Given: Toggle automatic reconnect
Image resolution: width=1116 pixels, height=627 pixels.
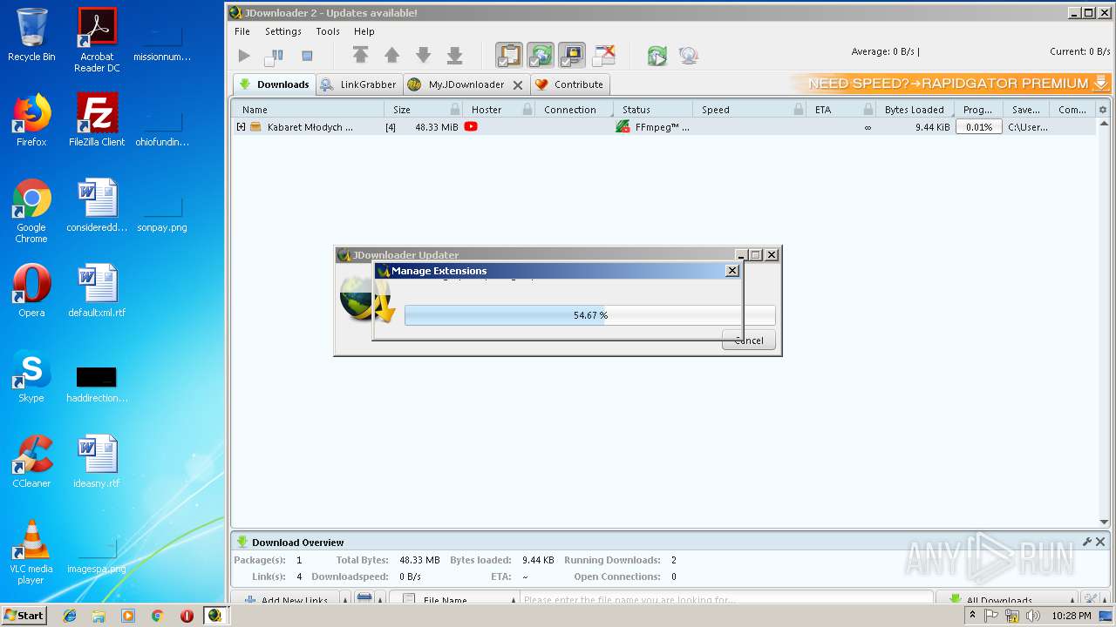Looking at the screenshot, I should [x=541, y=56].
